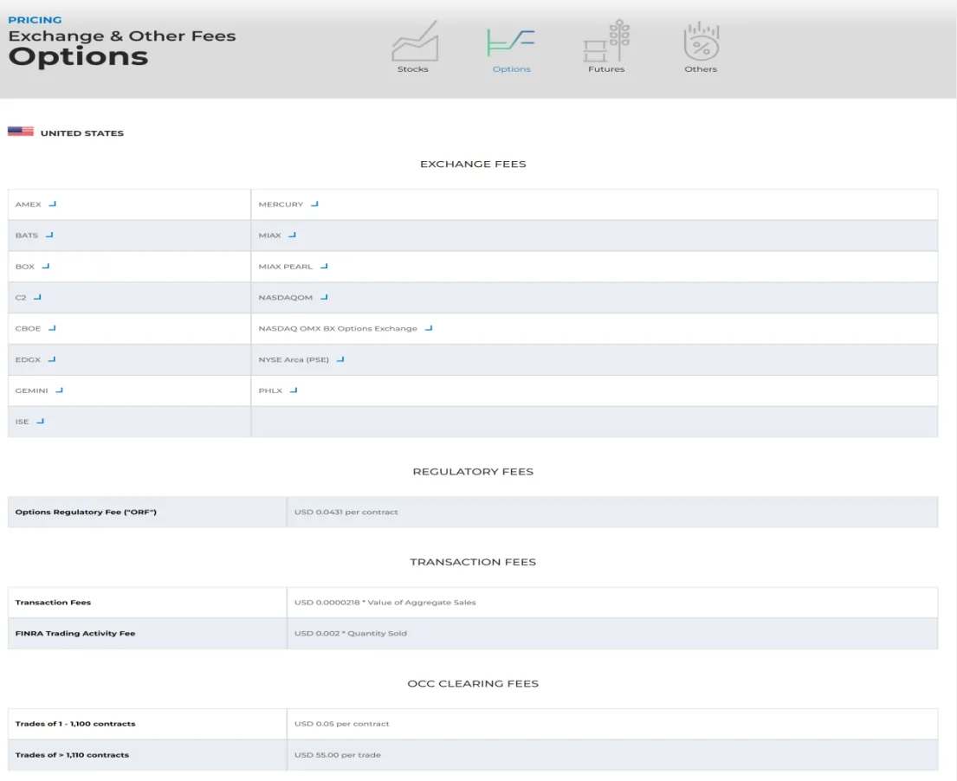Open link icon beside NASDAQ OMX BX Options Exchange
Viewport: 957px width, 781px height.
point(429,327)
